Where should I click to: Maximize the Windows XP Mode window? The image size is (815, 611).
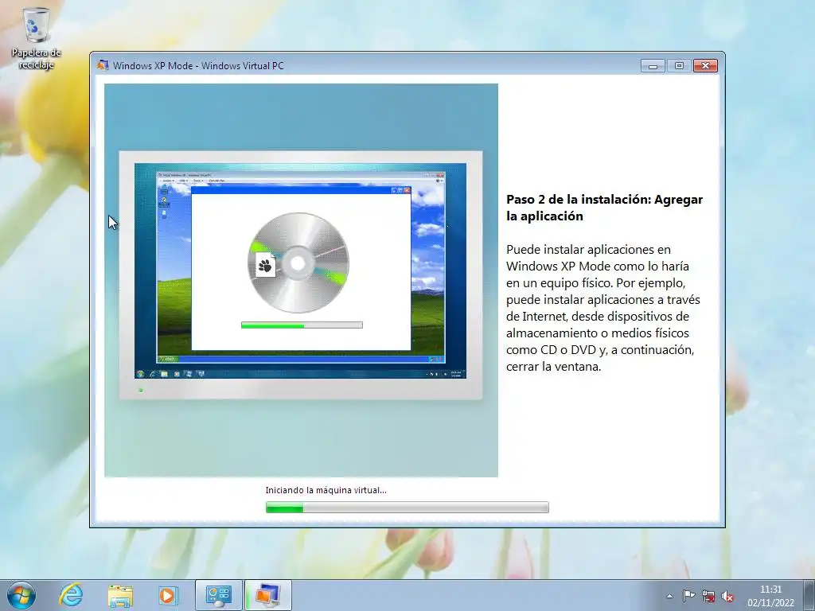point(679,65)
